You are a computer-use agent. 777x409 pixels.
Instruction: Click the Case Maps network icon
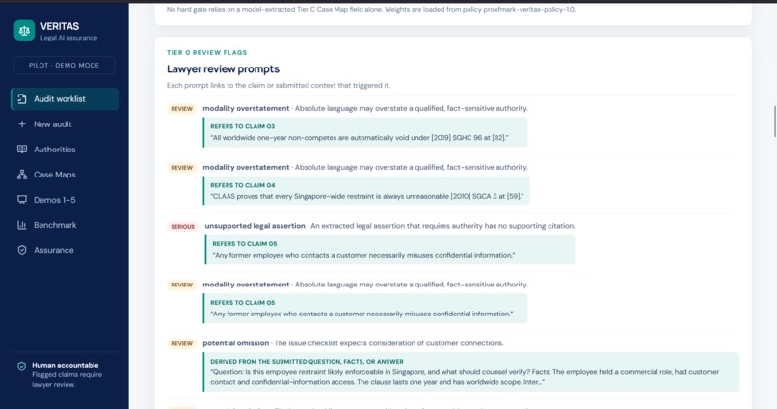point(22,175)
